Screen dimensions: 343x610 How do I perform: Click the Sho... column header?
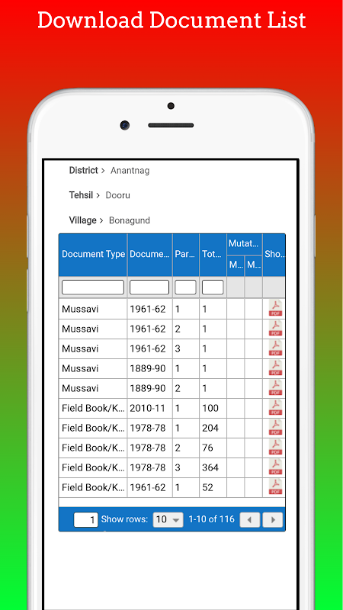click(274, 255)
